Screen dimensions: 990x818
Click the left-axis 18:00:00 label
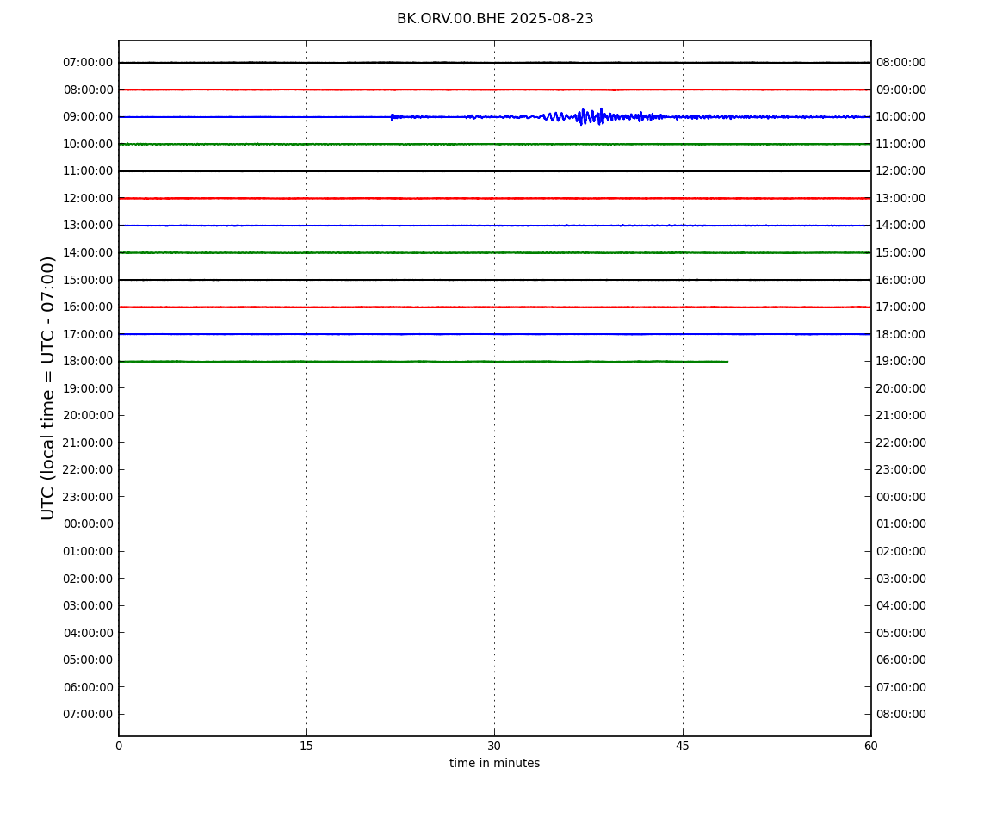88,362
